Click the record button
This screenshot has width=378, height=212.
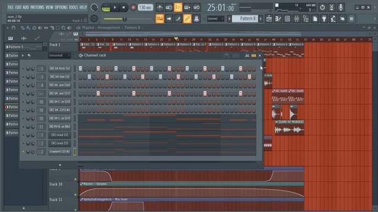point(133,8)
